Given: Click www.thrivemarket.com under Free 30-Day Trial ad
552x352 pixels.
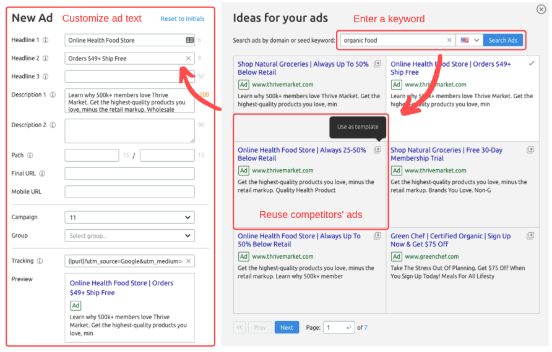Looking at the screenshot, I should [x=436, y=170].
